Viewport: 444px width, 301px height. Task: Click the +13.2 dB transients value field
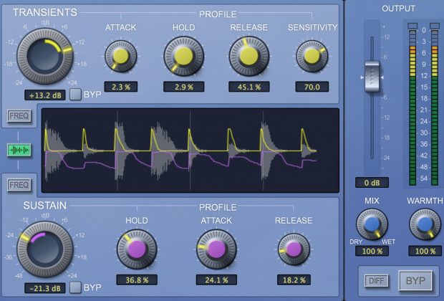(45, 95)
